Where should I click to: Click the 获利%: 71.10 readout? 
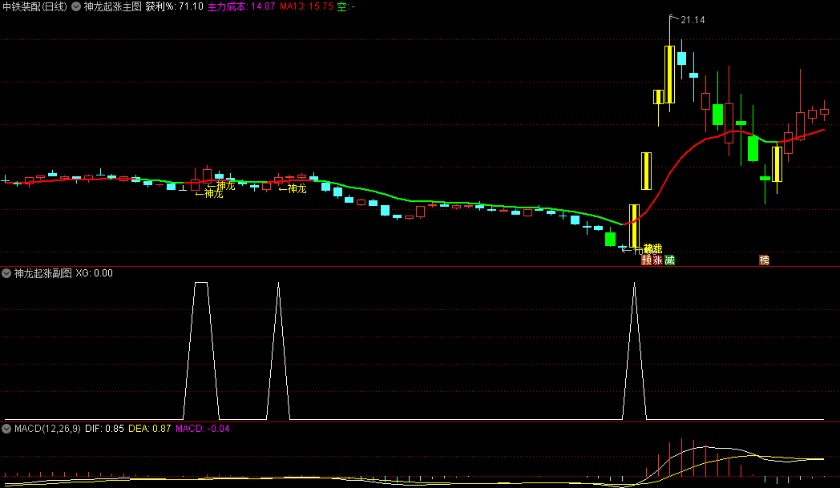click(175, 6)
